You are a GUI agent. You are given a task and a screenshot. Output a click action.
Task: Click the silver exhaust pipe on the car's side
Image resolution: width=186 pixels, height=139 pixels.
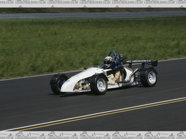coord(131,76)
